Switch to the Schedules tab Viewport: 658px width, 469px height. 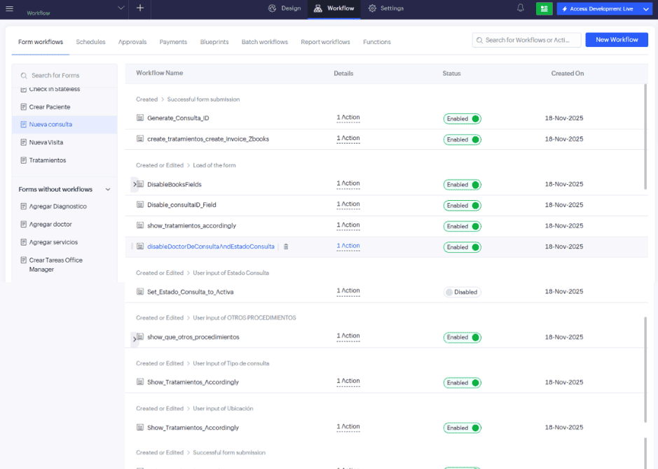point(90,42)
